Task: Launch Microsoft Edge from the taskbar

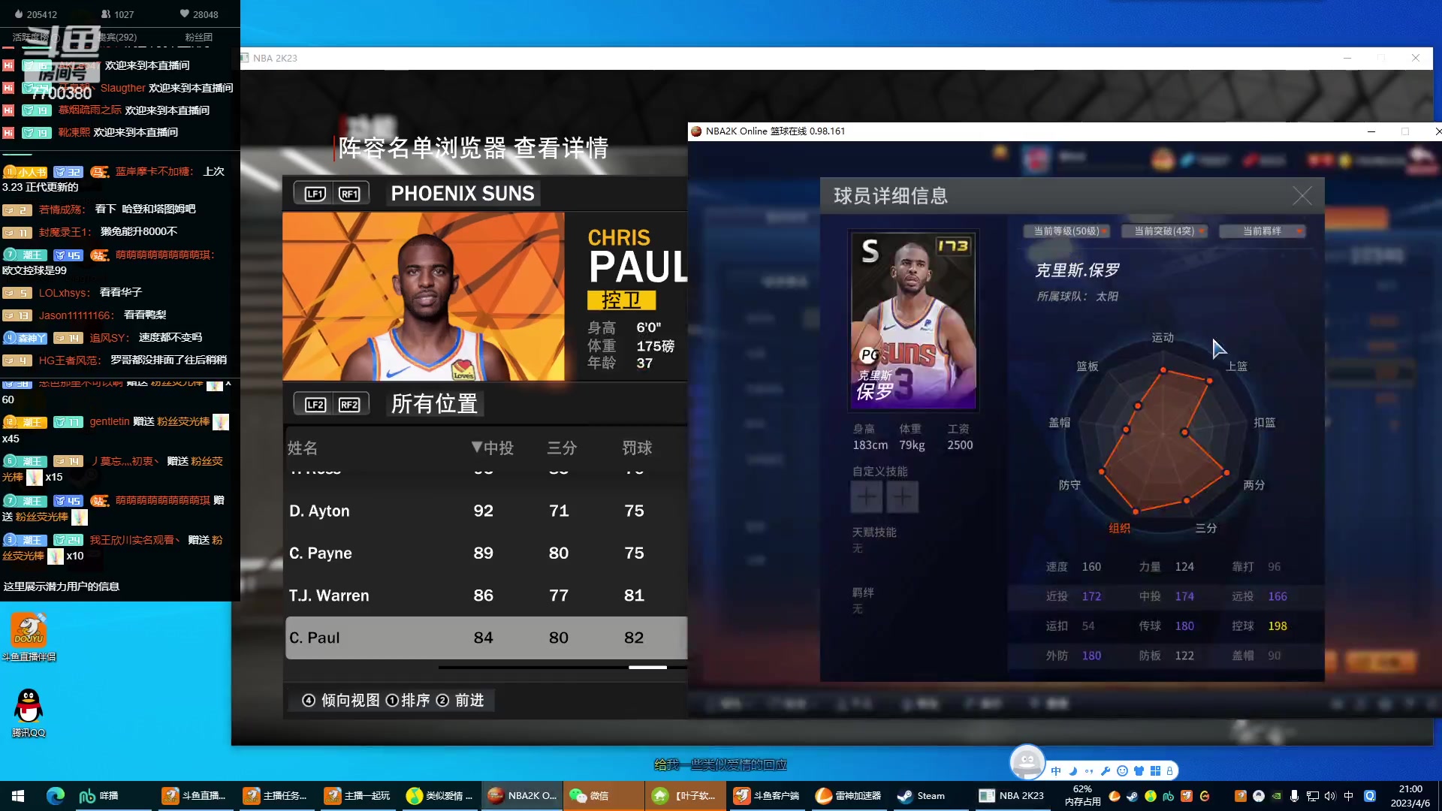Action: [56, 796]
